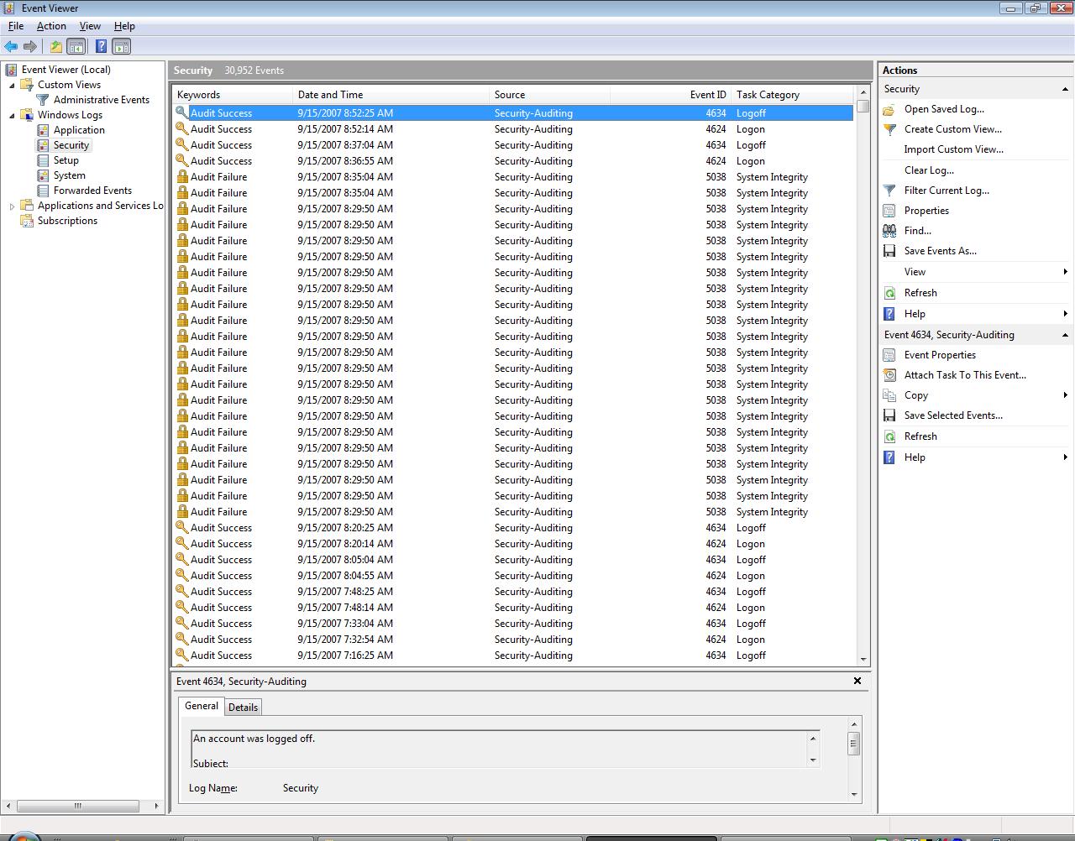Open the Copy submenu arrow in Actions
Screen dimensions: 1075x841
(x=1065, y=395)
